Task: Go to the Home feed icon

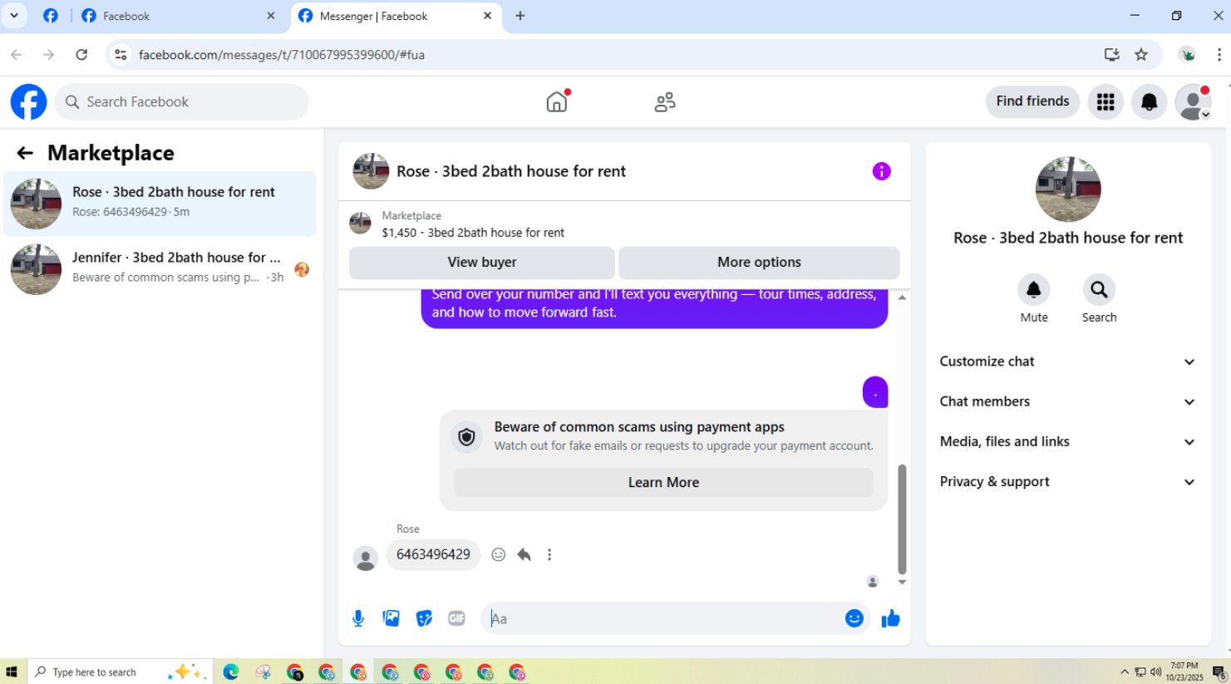Action: [x=557, y=101]
